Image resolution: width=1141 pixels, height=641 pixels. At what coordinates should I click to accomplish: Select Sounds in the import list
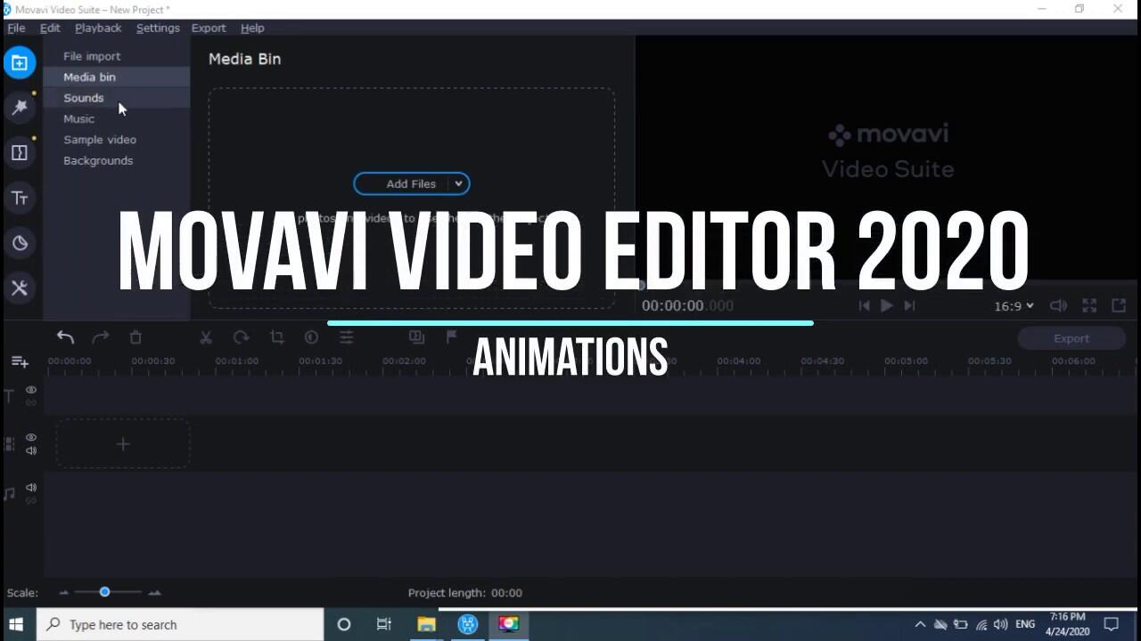click(83, 98)
